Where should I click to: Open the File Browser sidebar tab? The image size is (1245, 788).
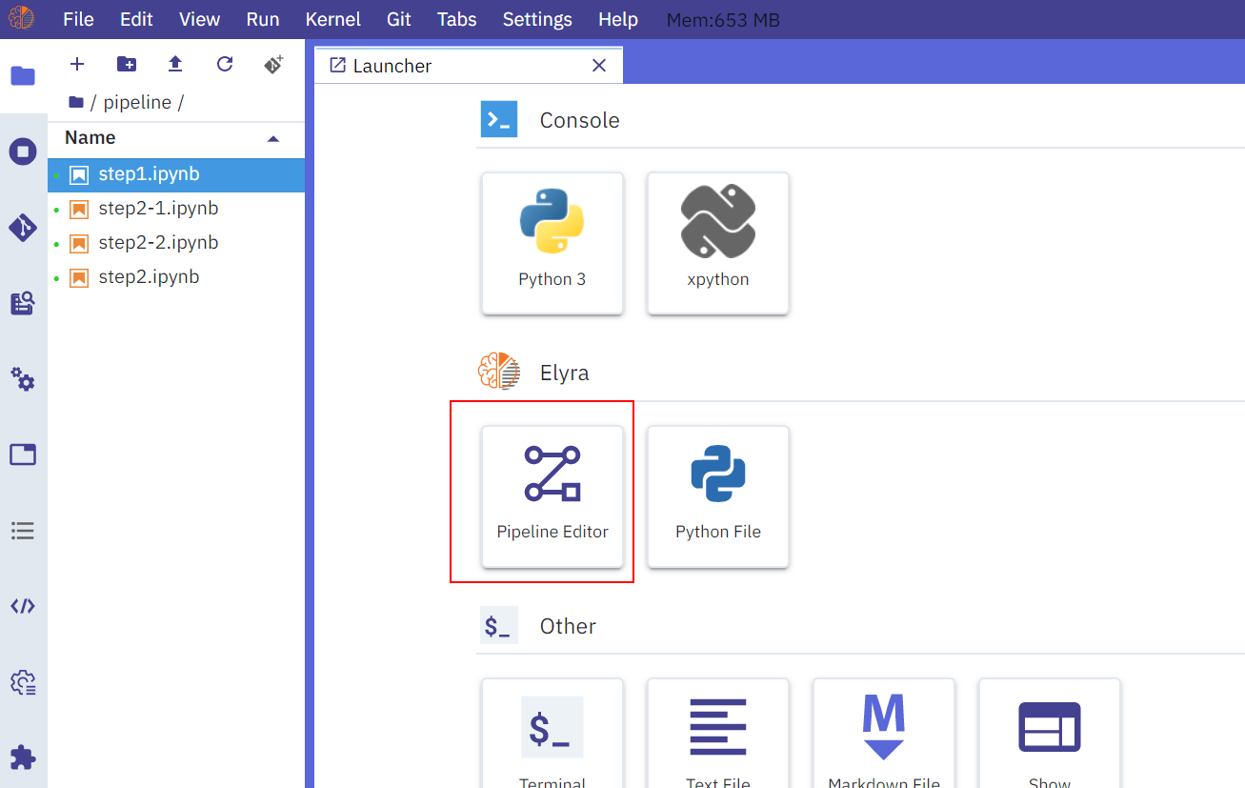point(23,76)
